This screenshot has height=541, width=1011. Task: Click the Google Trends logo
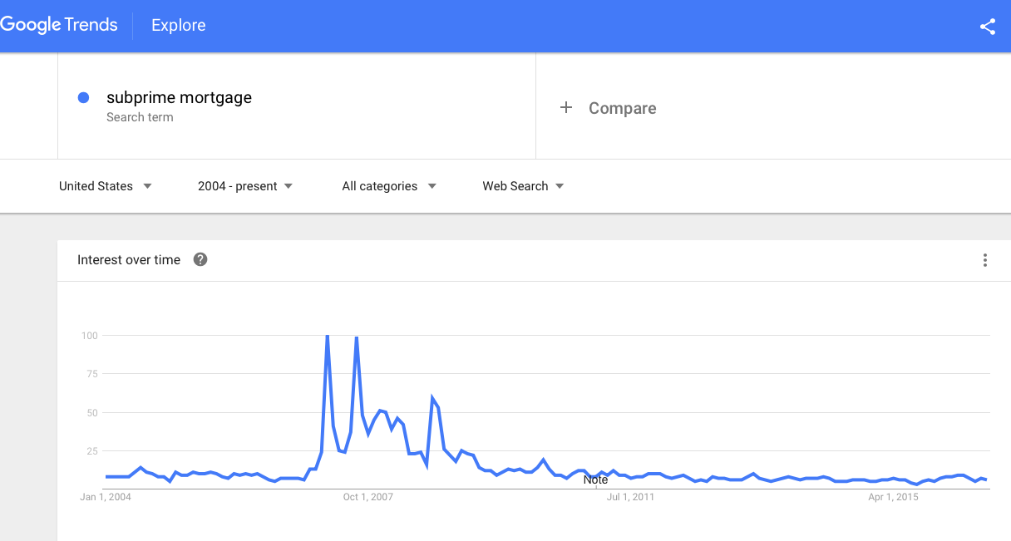pos(59,25)
